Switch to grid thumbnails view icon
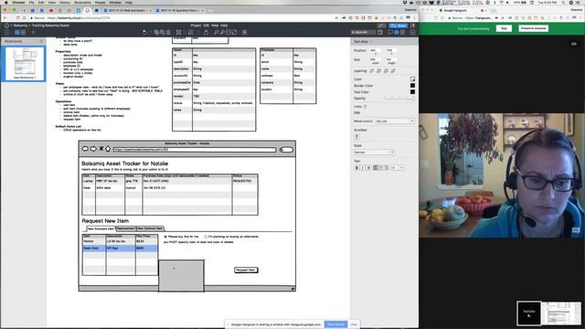Screen dimensions: 585x329 (23, 33)
